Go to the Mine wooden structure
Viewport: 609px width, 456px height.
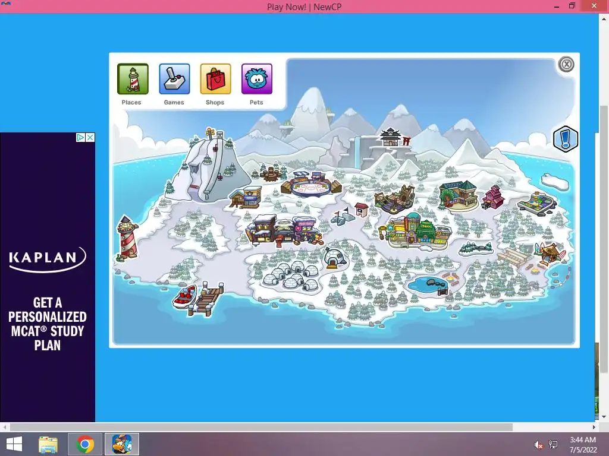(x=394, y=199)
